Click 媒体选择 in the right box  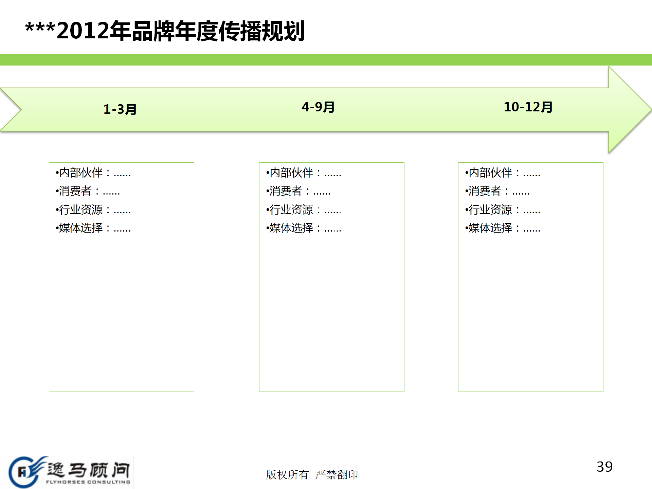pos(490,228)
